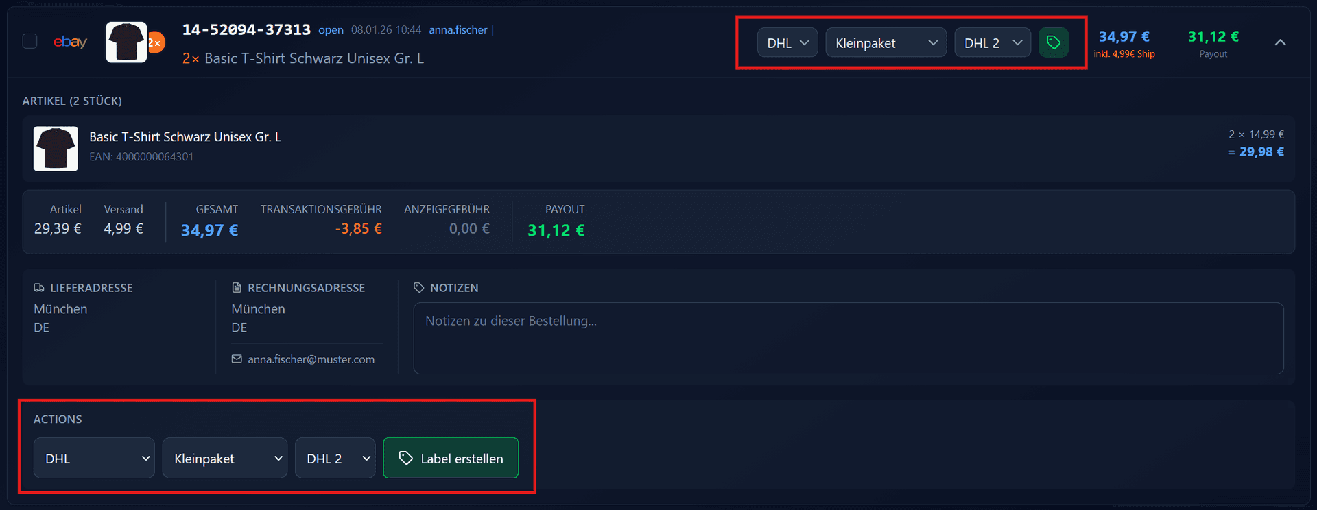Collapse the order details with the chevron
Viewport: 1317px width, 510px height.
pyautogui.click(x=1280, y=42)
